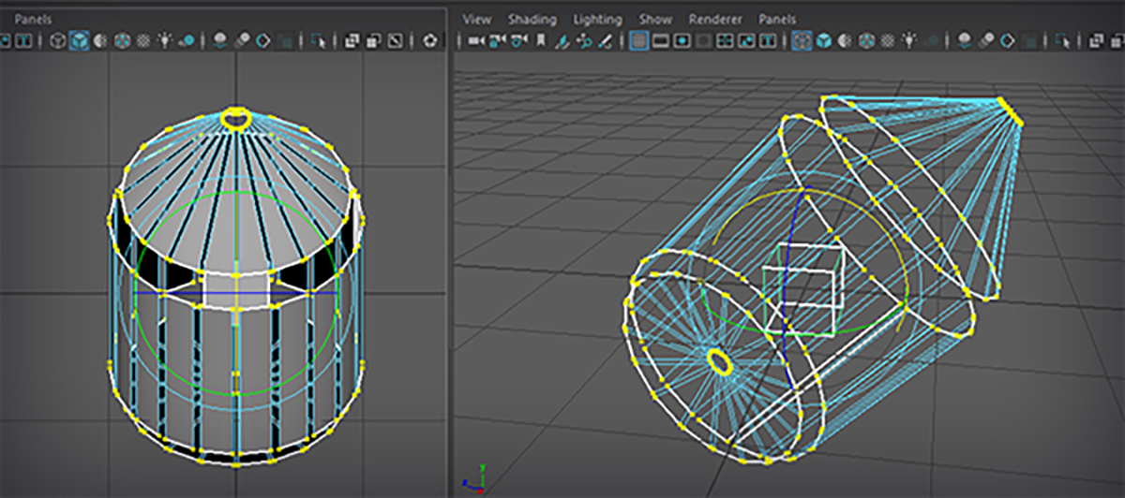The height and width of the screenshot is (498, 1125).
Task: Toggle Multisample Anti-aliasing in right panel
Action: pos(1007,40)
